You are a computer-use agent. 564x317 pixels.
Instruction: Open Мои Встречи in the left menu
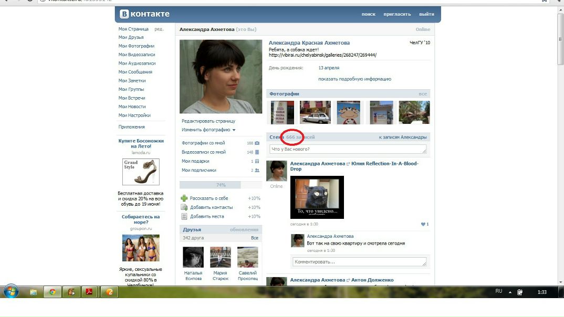132,98
